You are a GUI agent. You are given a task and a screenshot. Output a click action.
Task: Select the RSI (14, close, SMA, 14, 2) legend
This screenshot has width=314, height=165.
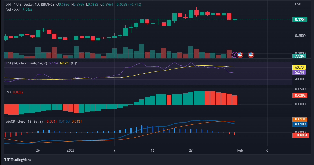pos(27,63)
